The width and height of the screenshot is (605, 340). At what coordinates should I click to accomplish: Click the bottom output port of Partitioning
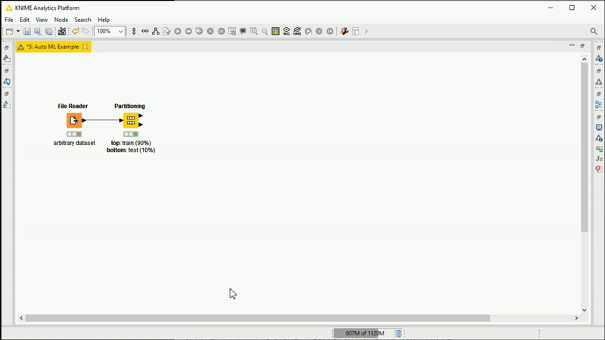[x=141, y=125]
